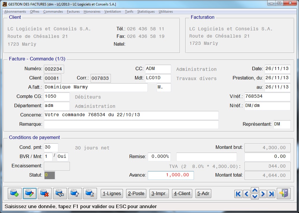Go to the next record
Screen dimensions: 299x213
coord(263,194)
